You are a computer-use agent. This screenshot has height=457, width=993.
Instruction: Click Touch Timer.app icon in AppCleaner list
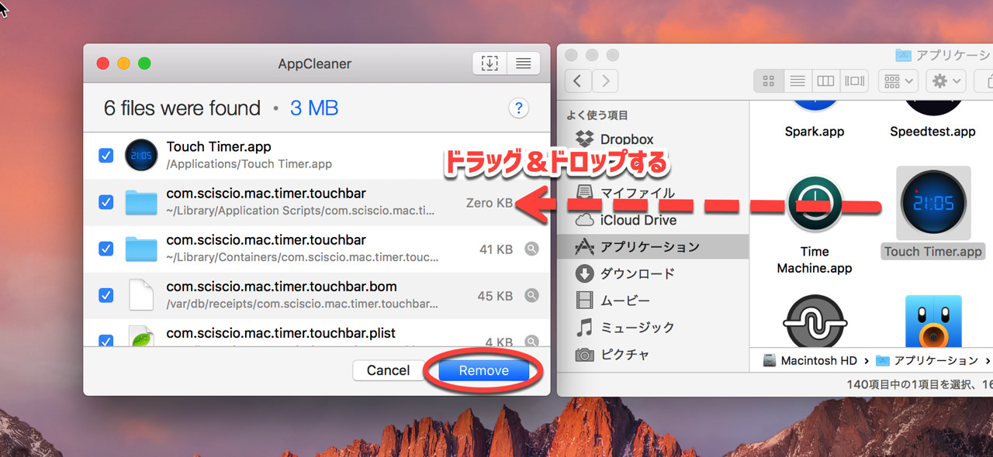tap(141, 156)
